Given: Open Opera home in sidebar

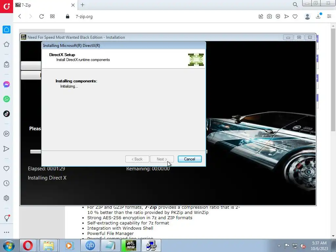Looking at the screenshot, I should tap(7, 30).
